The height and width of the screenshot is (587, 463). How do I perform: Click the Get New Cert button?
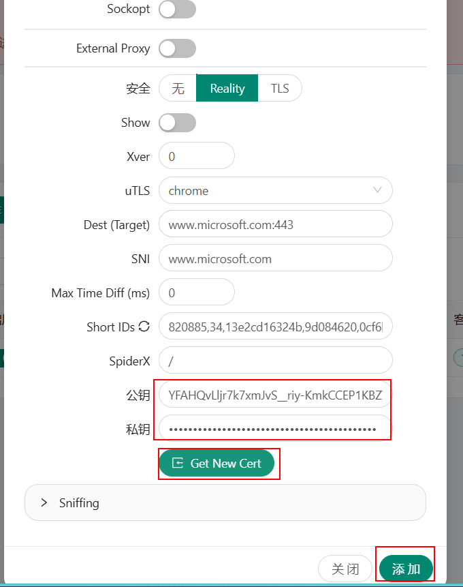click(x=217, y=464)
